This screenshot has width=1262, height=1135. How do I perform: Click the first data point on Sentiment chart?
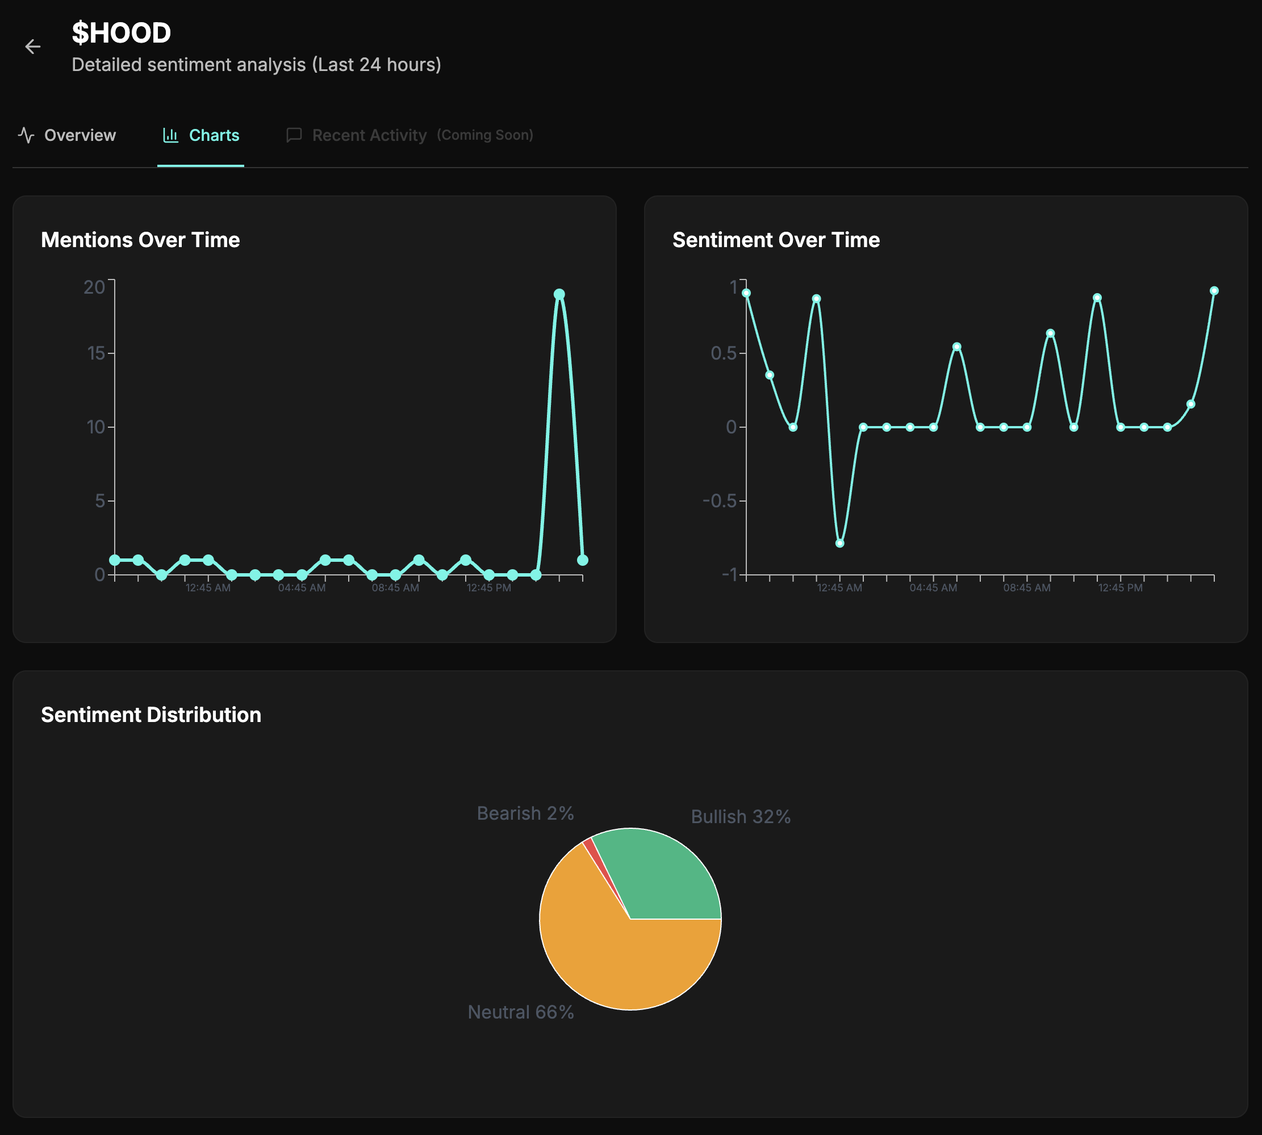pyautogui.click(x=746, y=293)
